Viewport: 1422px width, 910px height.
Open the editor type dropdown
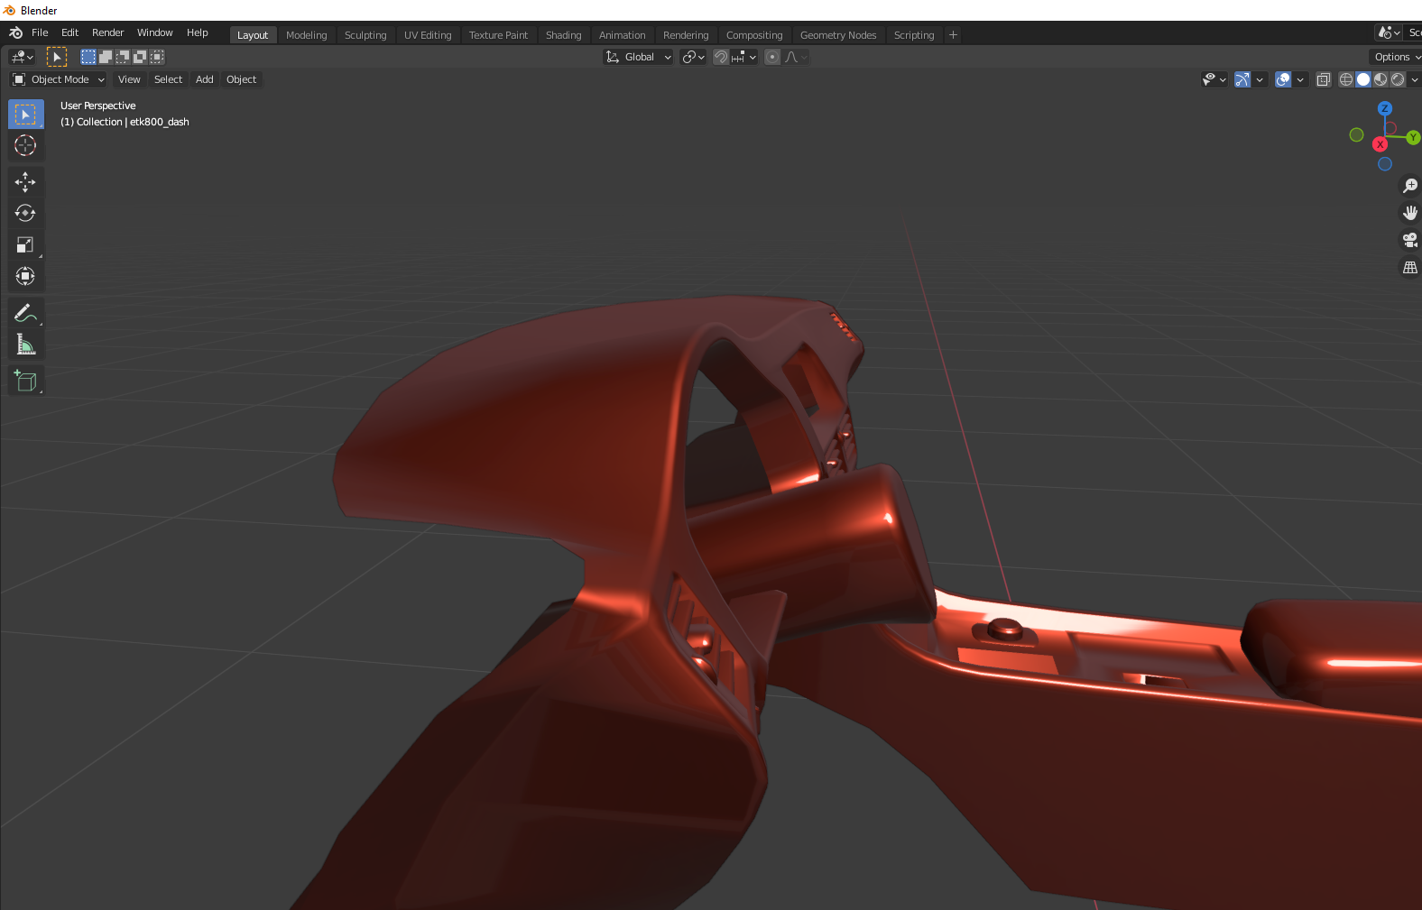click(22, 57)
